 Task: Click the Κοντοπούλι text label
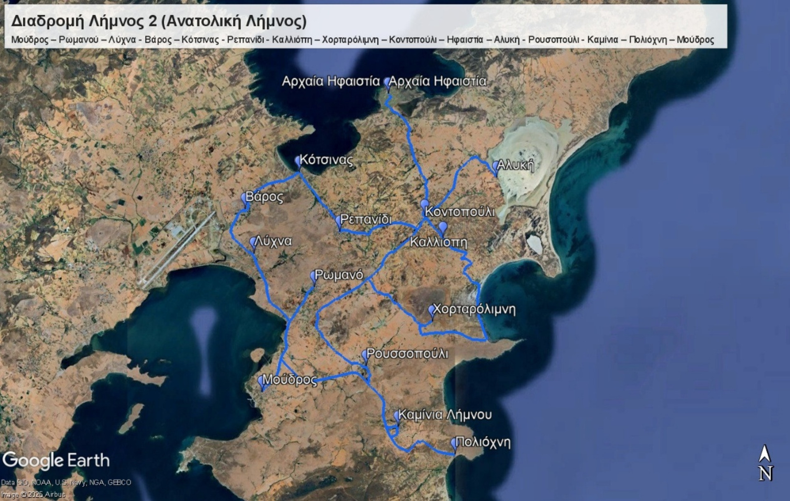460,212
